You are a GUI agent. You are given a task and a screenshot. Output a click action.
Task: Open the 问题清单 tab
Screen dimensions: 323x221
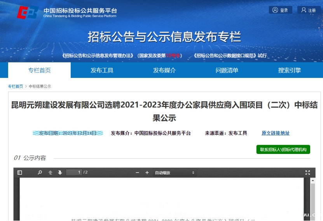[x=227, y=70]
